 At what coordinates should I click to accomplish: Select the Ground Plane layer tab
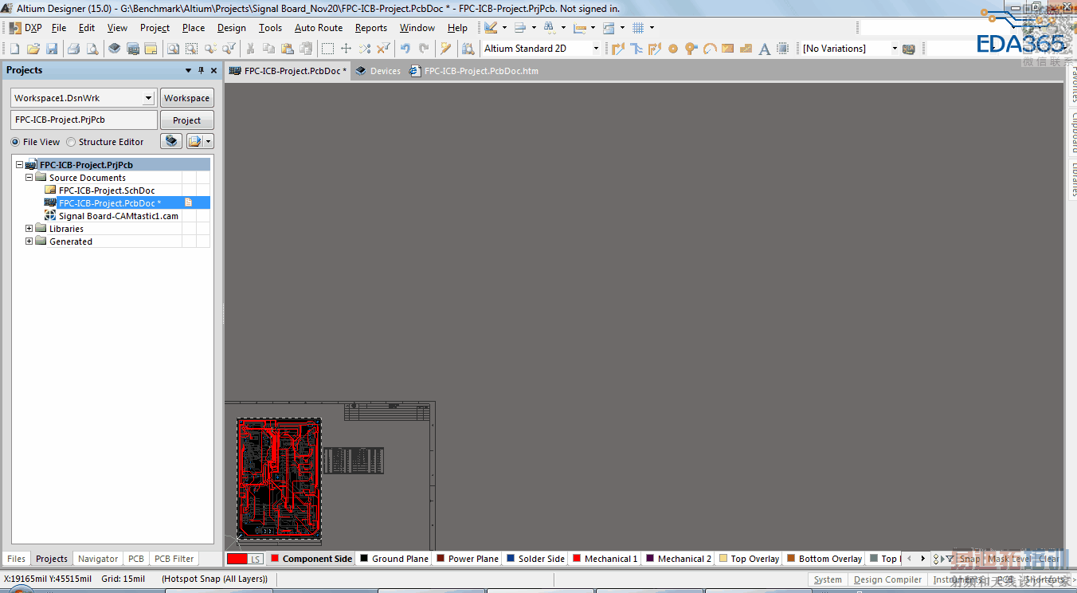[394, 559]
